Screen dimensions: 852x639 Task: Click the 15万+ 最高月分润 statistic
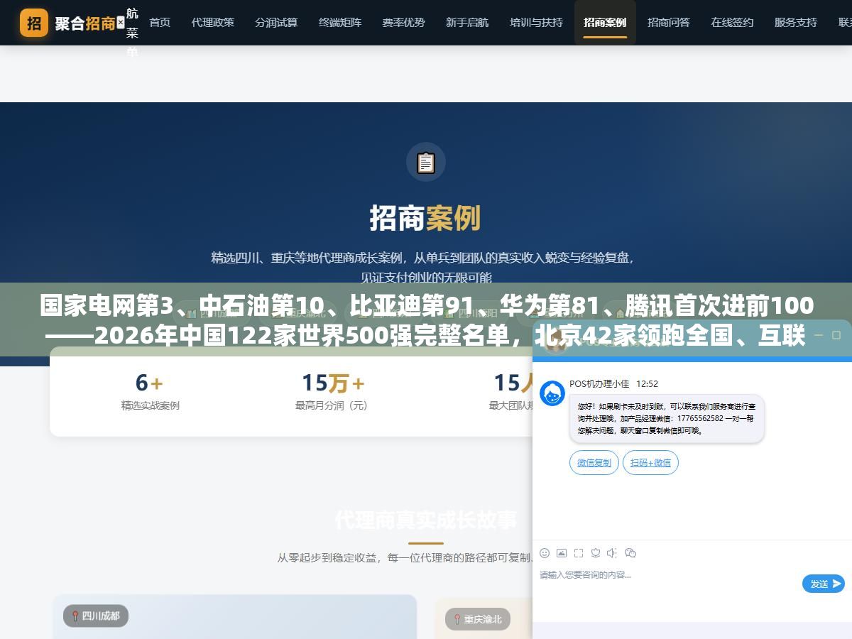332,391
